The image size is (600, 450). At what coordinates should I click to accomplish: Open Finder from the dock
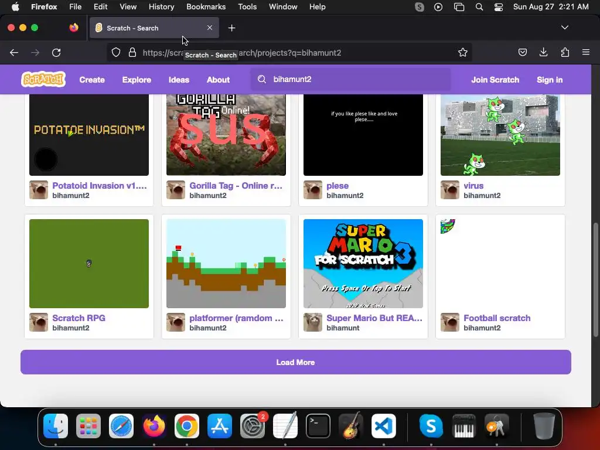click(x=56, y=426)
